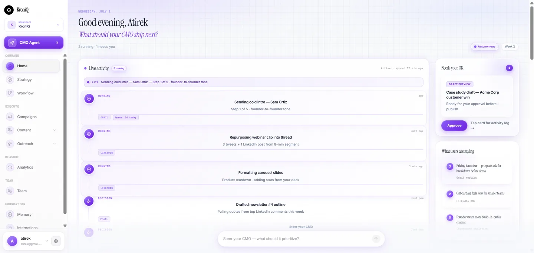Click the LINKEDIN tag under Repurposing webinar clip
The height and width of the screenshot is (253, 534).
click(x=107, y=153)
